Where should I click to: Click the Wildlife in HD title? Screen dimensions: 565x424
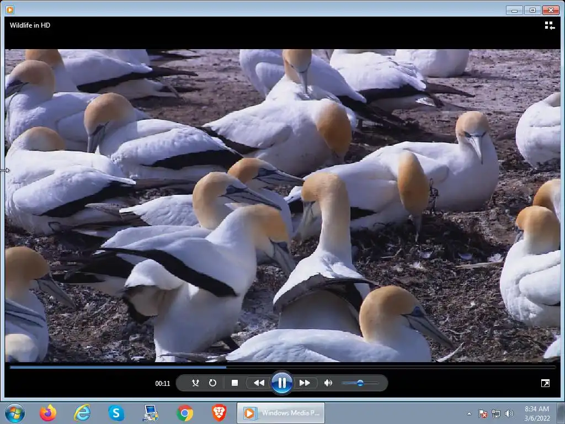click(30, 25)
